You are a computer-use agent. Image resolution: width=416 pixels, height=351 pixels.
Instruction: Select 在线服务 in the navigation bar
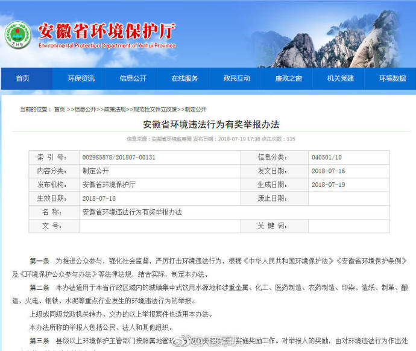click(184, 78)
